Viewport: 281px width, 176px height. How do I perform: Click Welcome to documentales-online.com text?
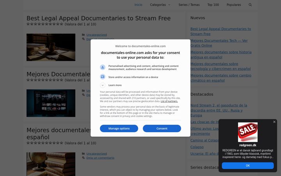140,46
